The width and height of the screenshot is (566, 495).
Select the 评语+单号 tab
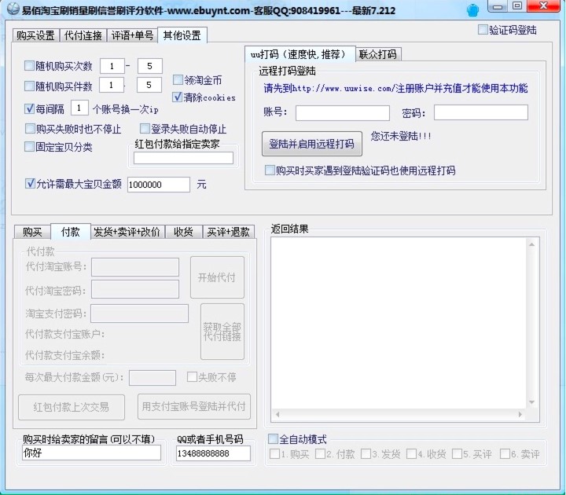pyautogui.click(x=131, y=36)
